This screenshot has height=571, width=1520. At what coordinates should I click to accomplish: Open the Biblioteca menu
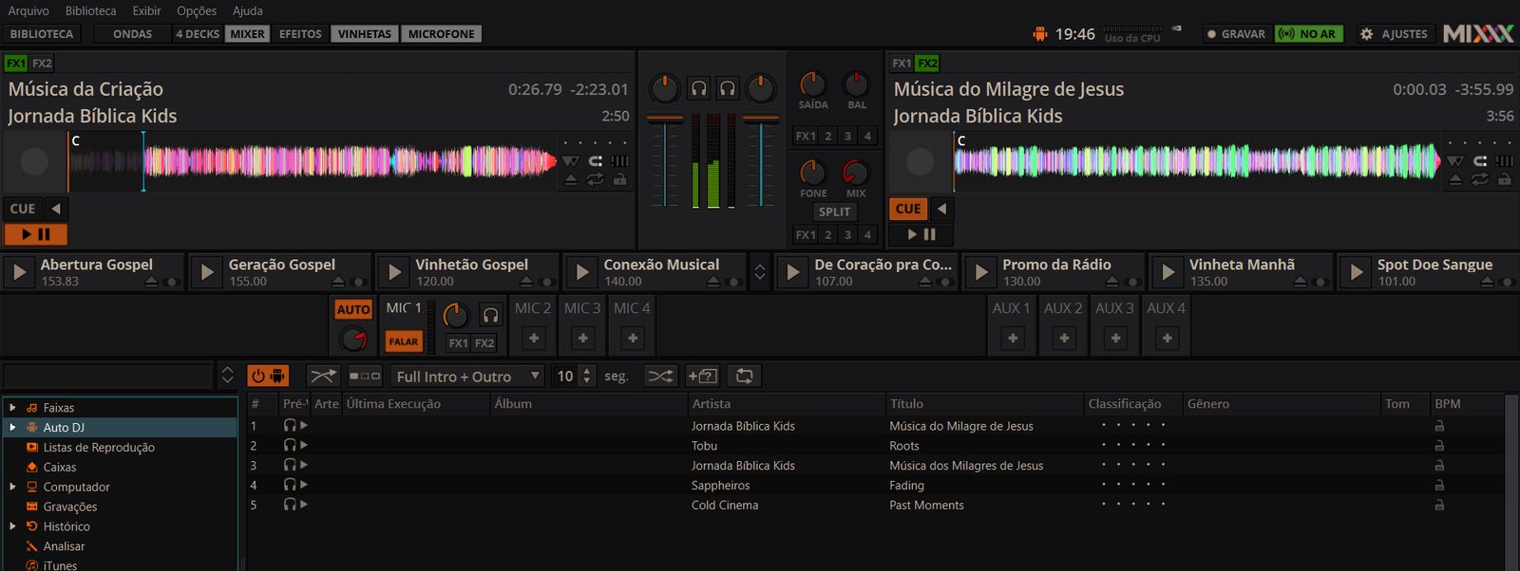91,10
